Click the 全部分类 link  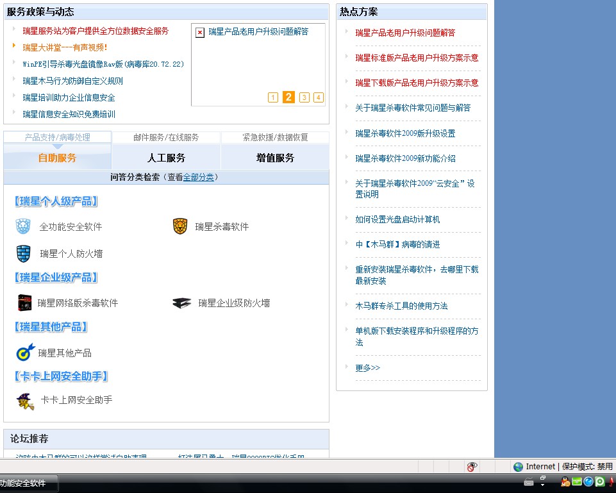click(199, 178)
